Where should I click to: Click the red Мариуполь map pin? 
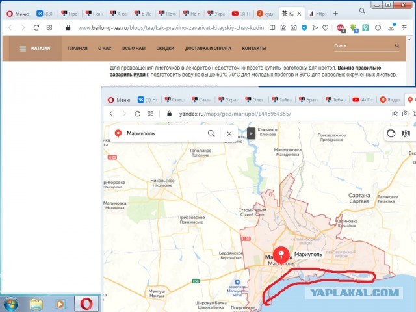(x=281, y=255)
